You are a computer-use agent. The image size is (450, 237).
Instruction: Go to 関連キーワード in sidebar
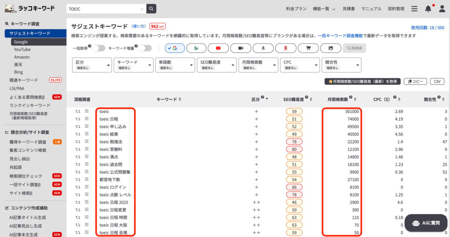click(24, 80)
